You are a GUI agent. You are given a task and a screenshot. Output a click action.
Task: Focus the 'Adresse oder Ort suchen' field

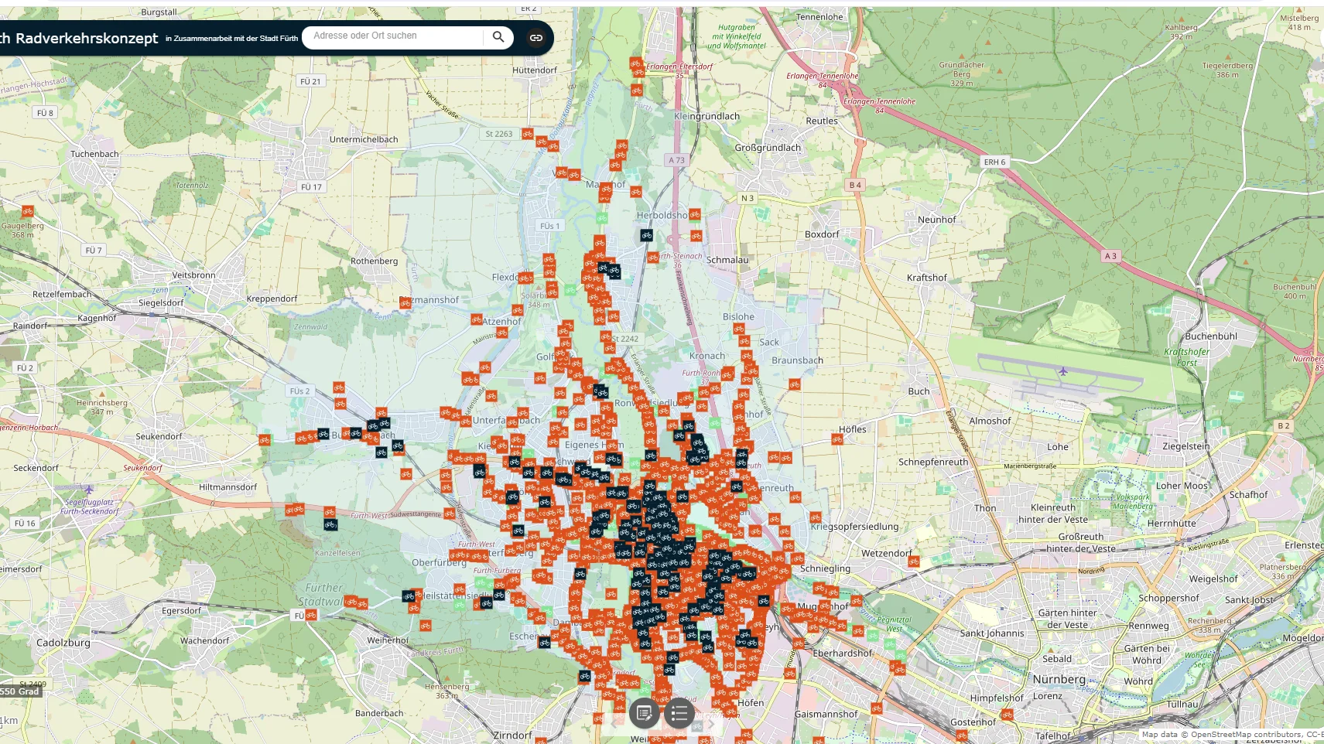point(395,36)
